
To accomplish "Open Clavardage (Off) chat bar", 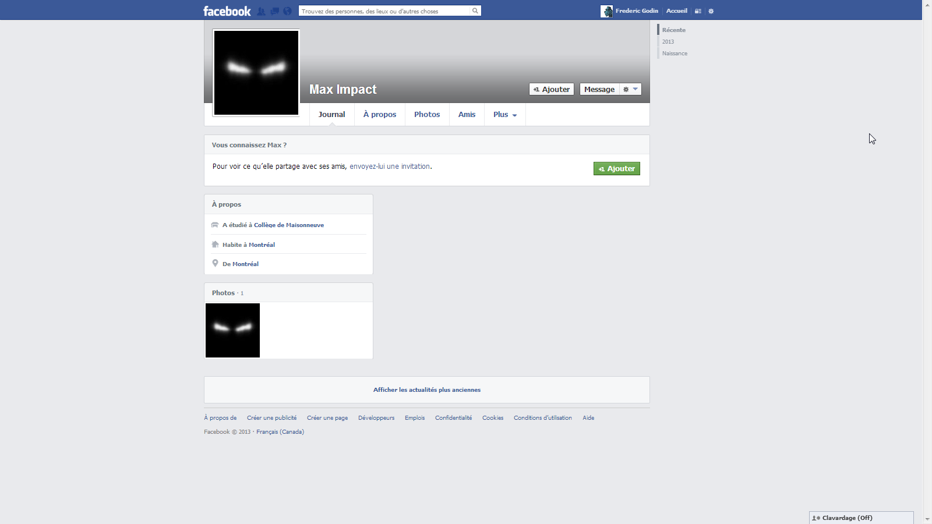I will 861,518.
